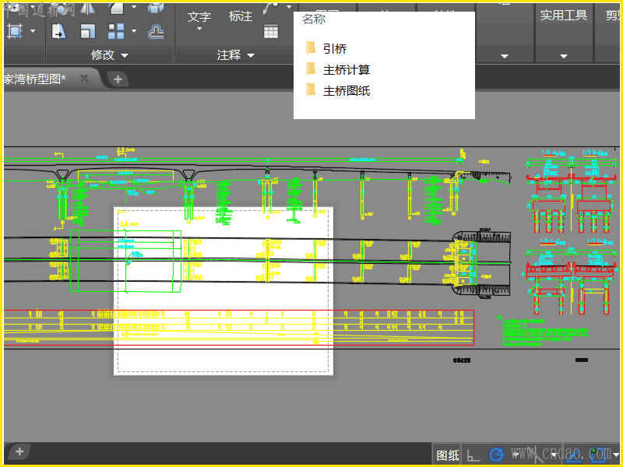Open the 标注 dimension tool

tap(241, 16)
